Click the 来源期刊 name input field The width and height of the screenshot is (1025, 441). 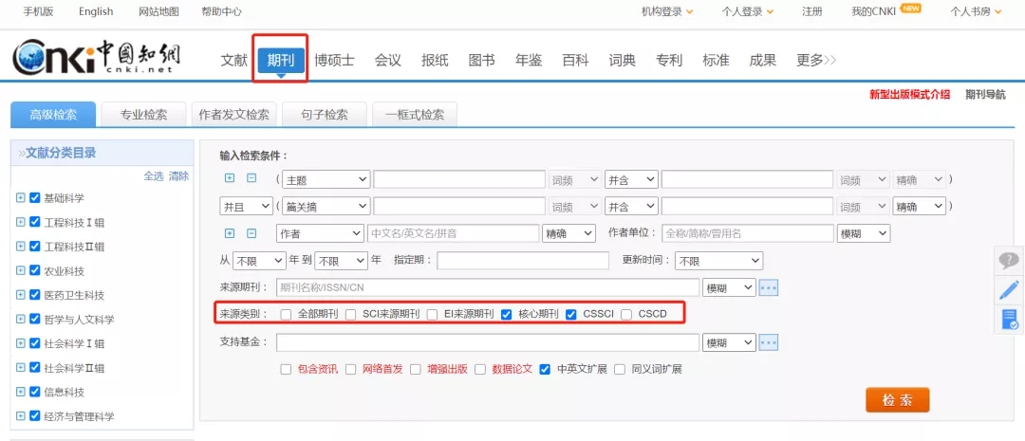(487, 287)
